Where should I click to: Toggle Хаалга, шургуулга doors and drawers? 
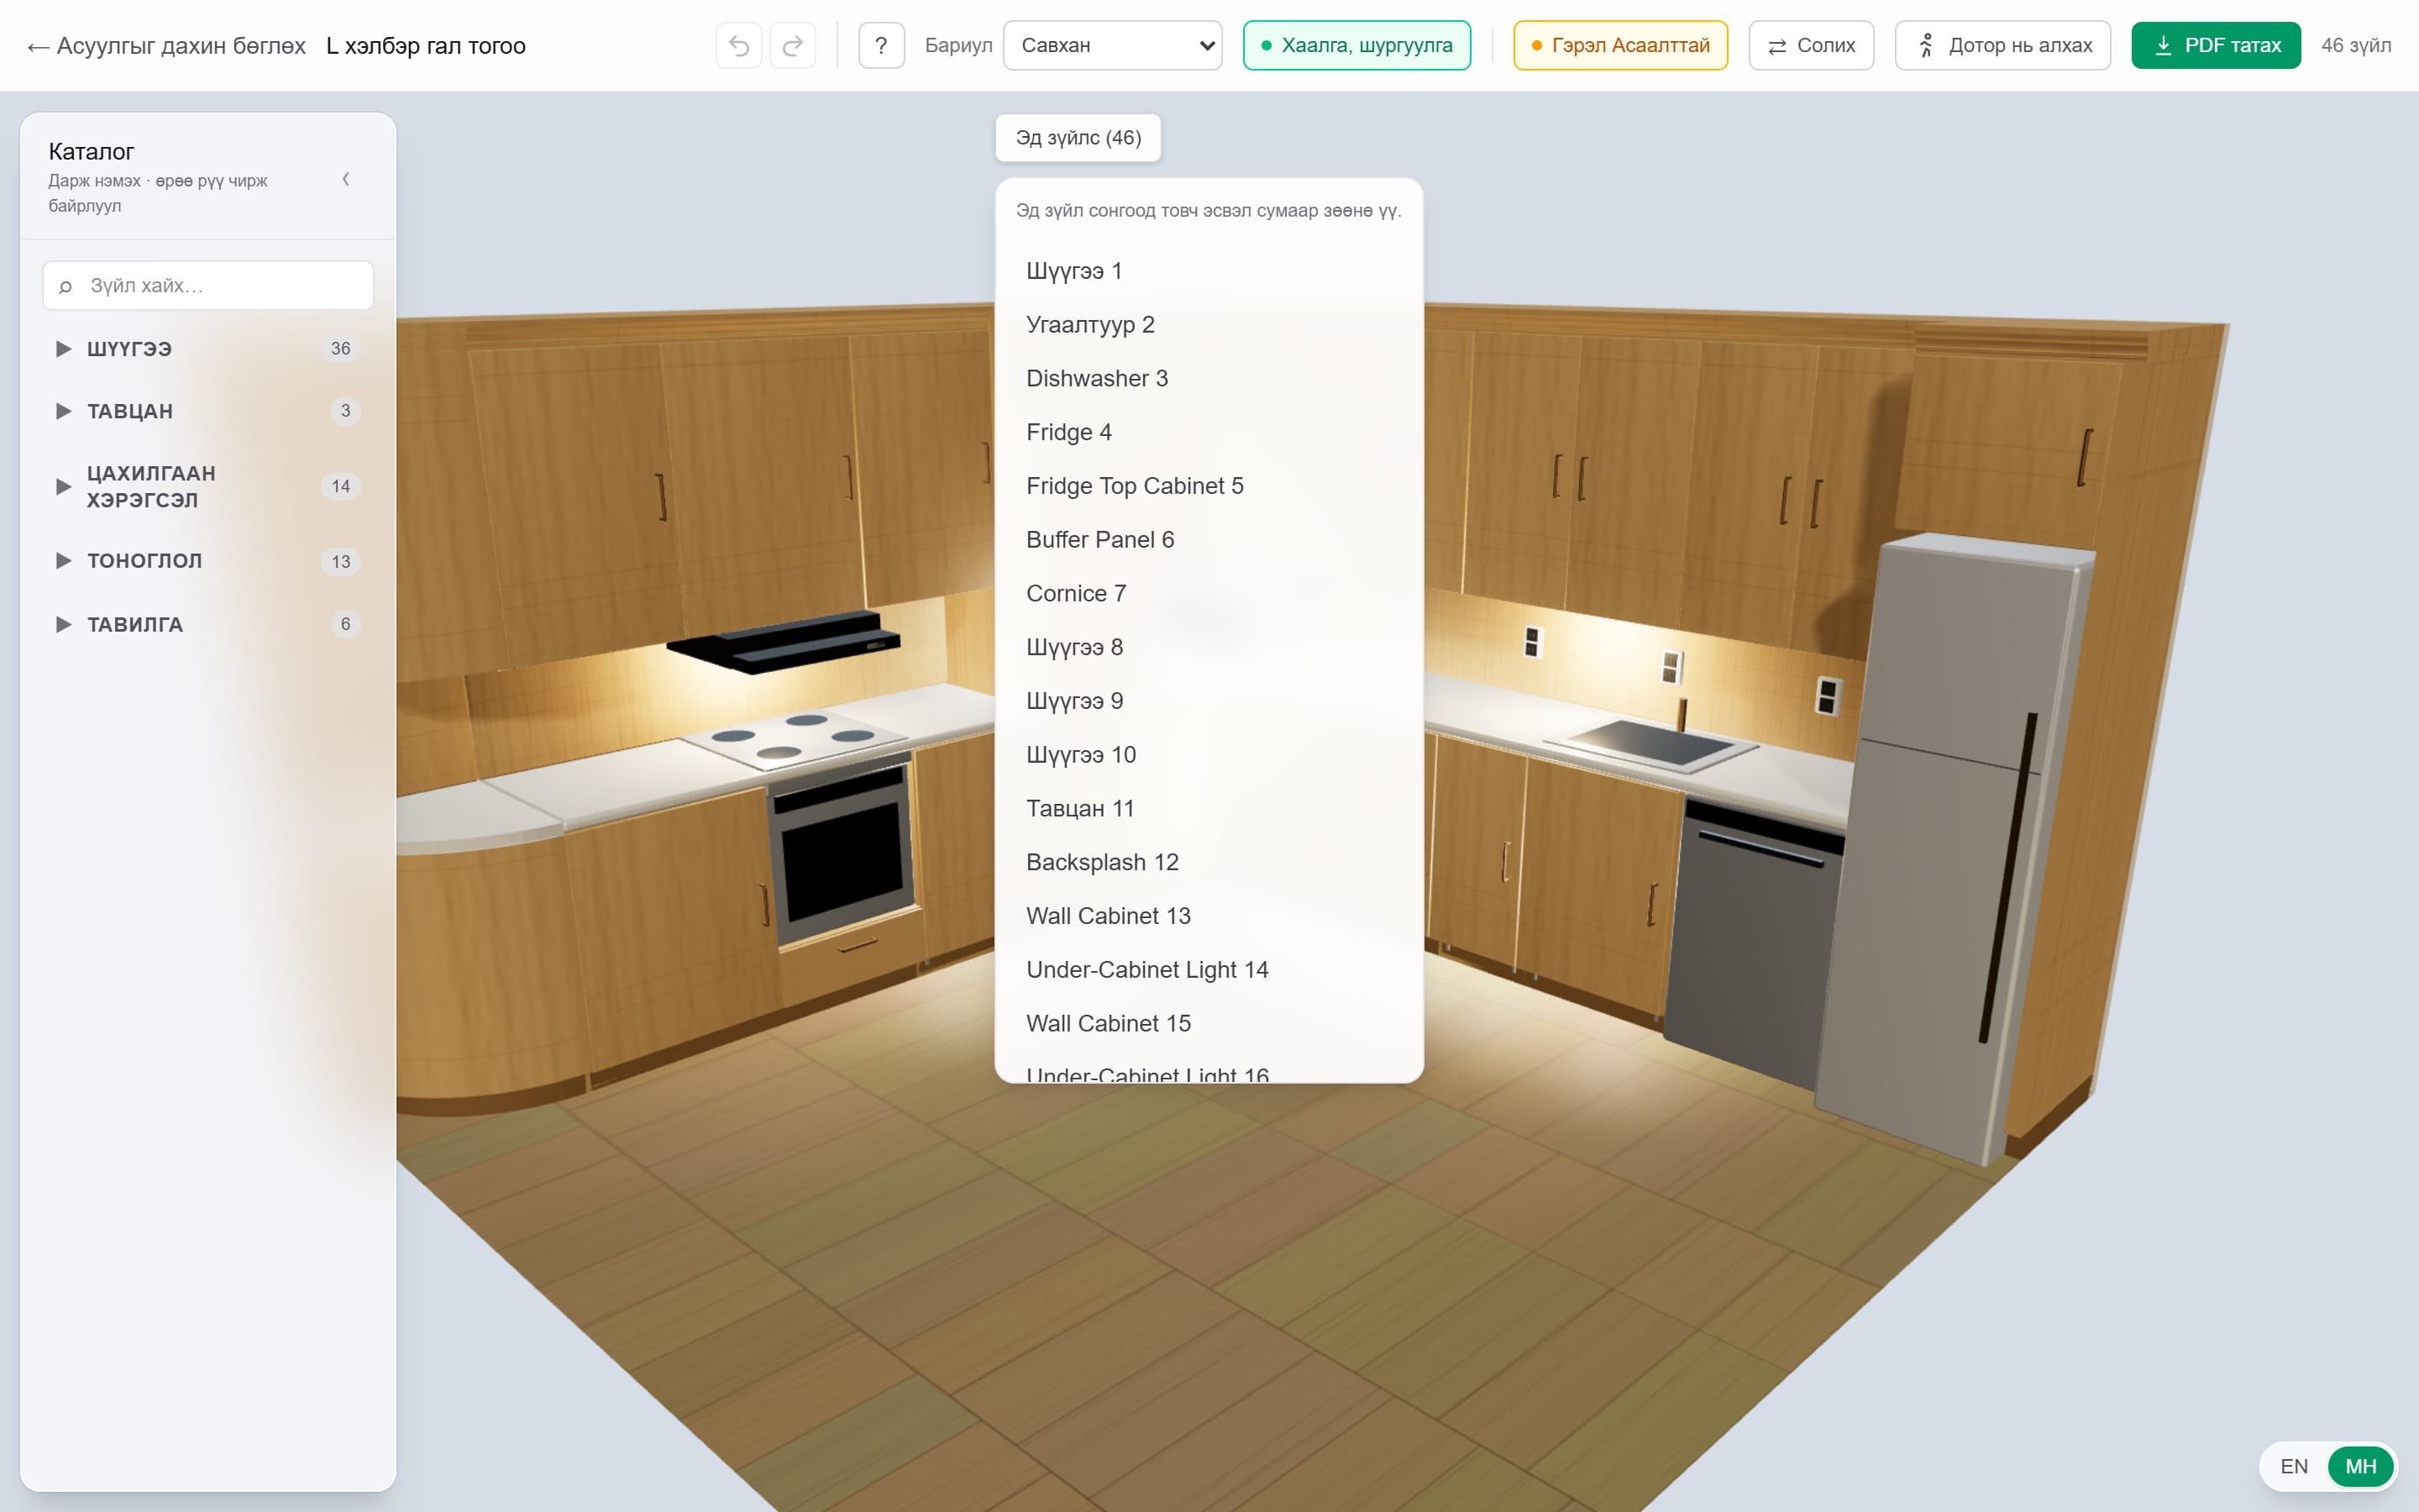click(1356, 46)
